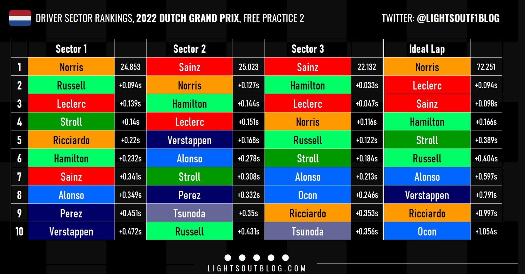This screenshot has width=525, height=274.
Task: Click the 2022 DUTCH GRAND PRIX title
Action: click(x=188, y=18)
